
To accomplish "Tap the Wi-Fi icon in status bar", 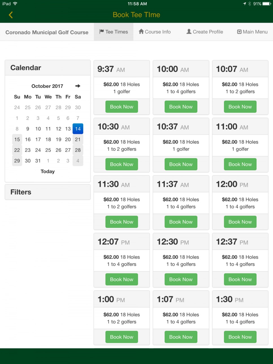I will [15, 4].
